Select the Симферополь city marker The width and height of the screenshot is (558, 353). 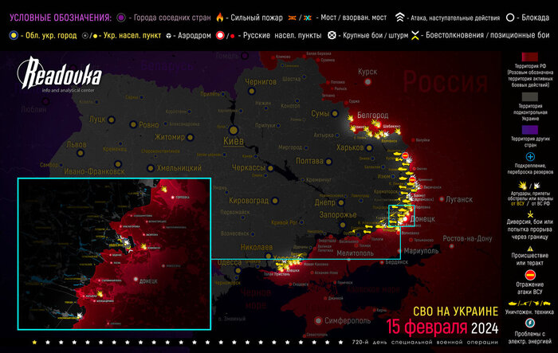[318, 320]
